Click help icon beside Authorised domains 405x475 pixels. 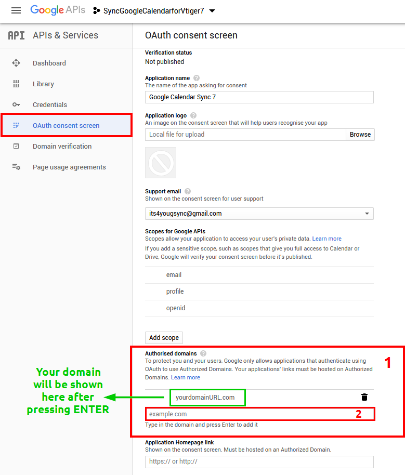[203, 353]
